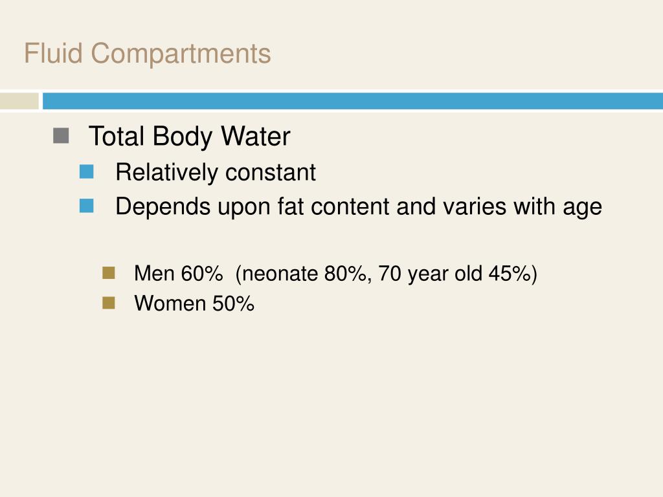Viewport: 663px width, 497px height.
Task: Click the gray bullet beside Total Body Water
Action: [x=62, y=135]
